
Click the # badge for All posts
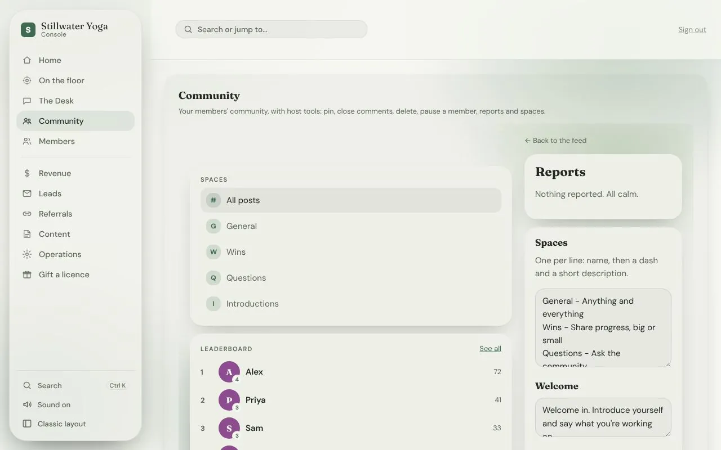pos(213,200)
